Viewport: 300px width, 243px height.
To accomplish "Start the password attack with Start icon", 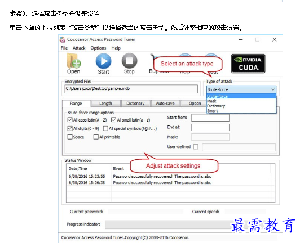I will (x=103, y=61).
